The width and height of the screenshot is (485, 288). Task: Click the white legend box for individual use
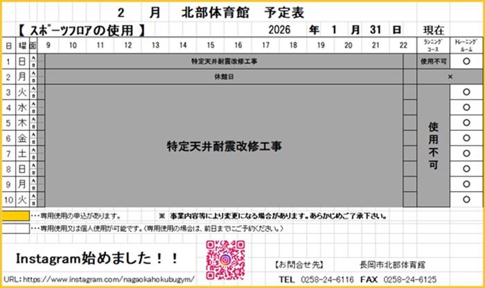(16, 228)
